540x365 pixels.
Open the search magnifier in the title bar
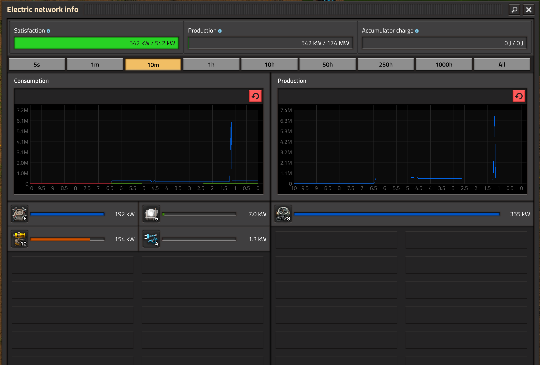pyautogui.click(x=514, y=10)
